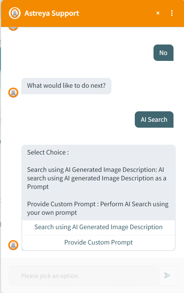Screen dimensions: 184x293
Task: Click the 'Astreya Support' header title
Action: coord(52,13)
